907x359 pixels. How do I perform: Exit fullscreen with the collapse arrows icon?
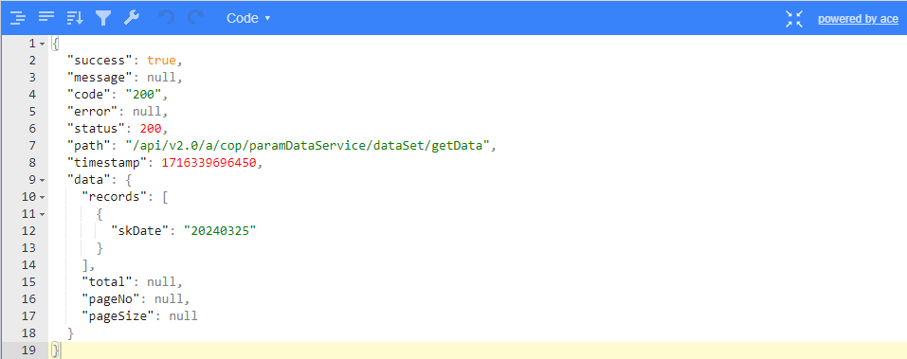[x=794, y=19]
